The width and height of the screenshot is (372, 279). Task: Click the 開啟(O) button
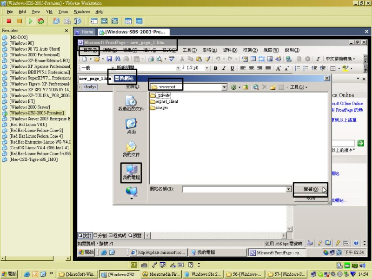point(311,189)
